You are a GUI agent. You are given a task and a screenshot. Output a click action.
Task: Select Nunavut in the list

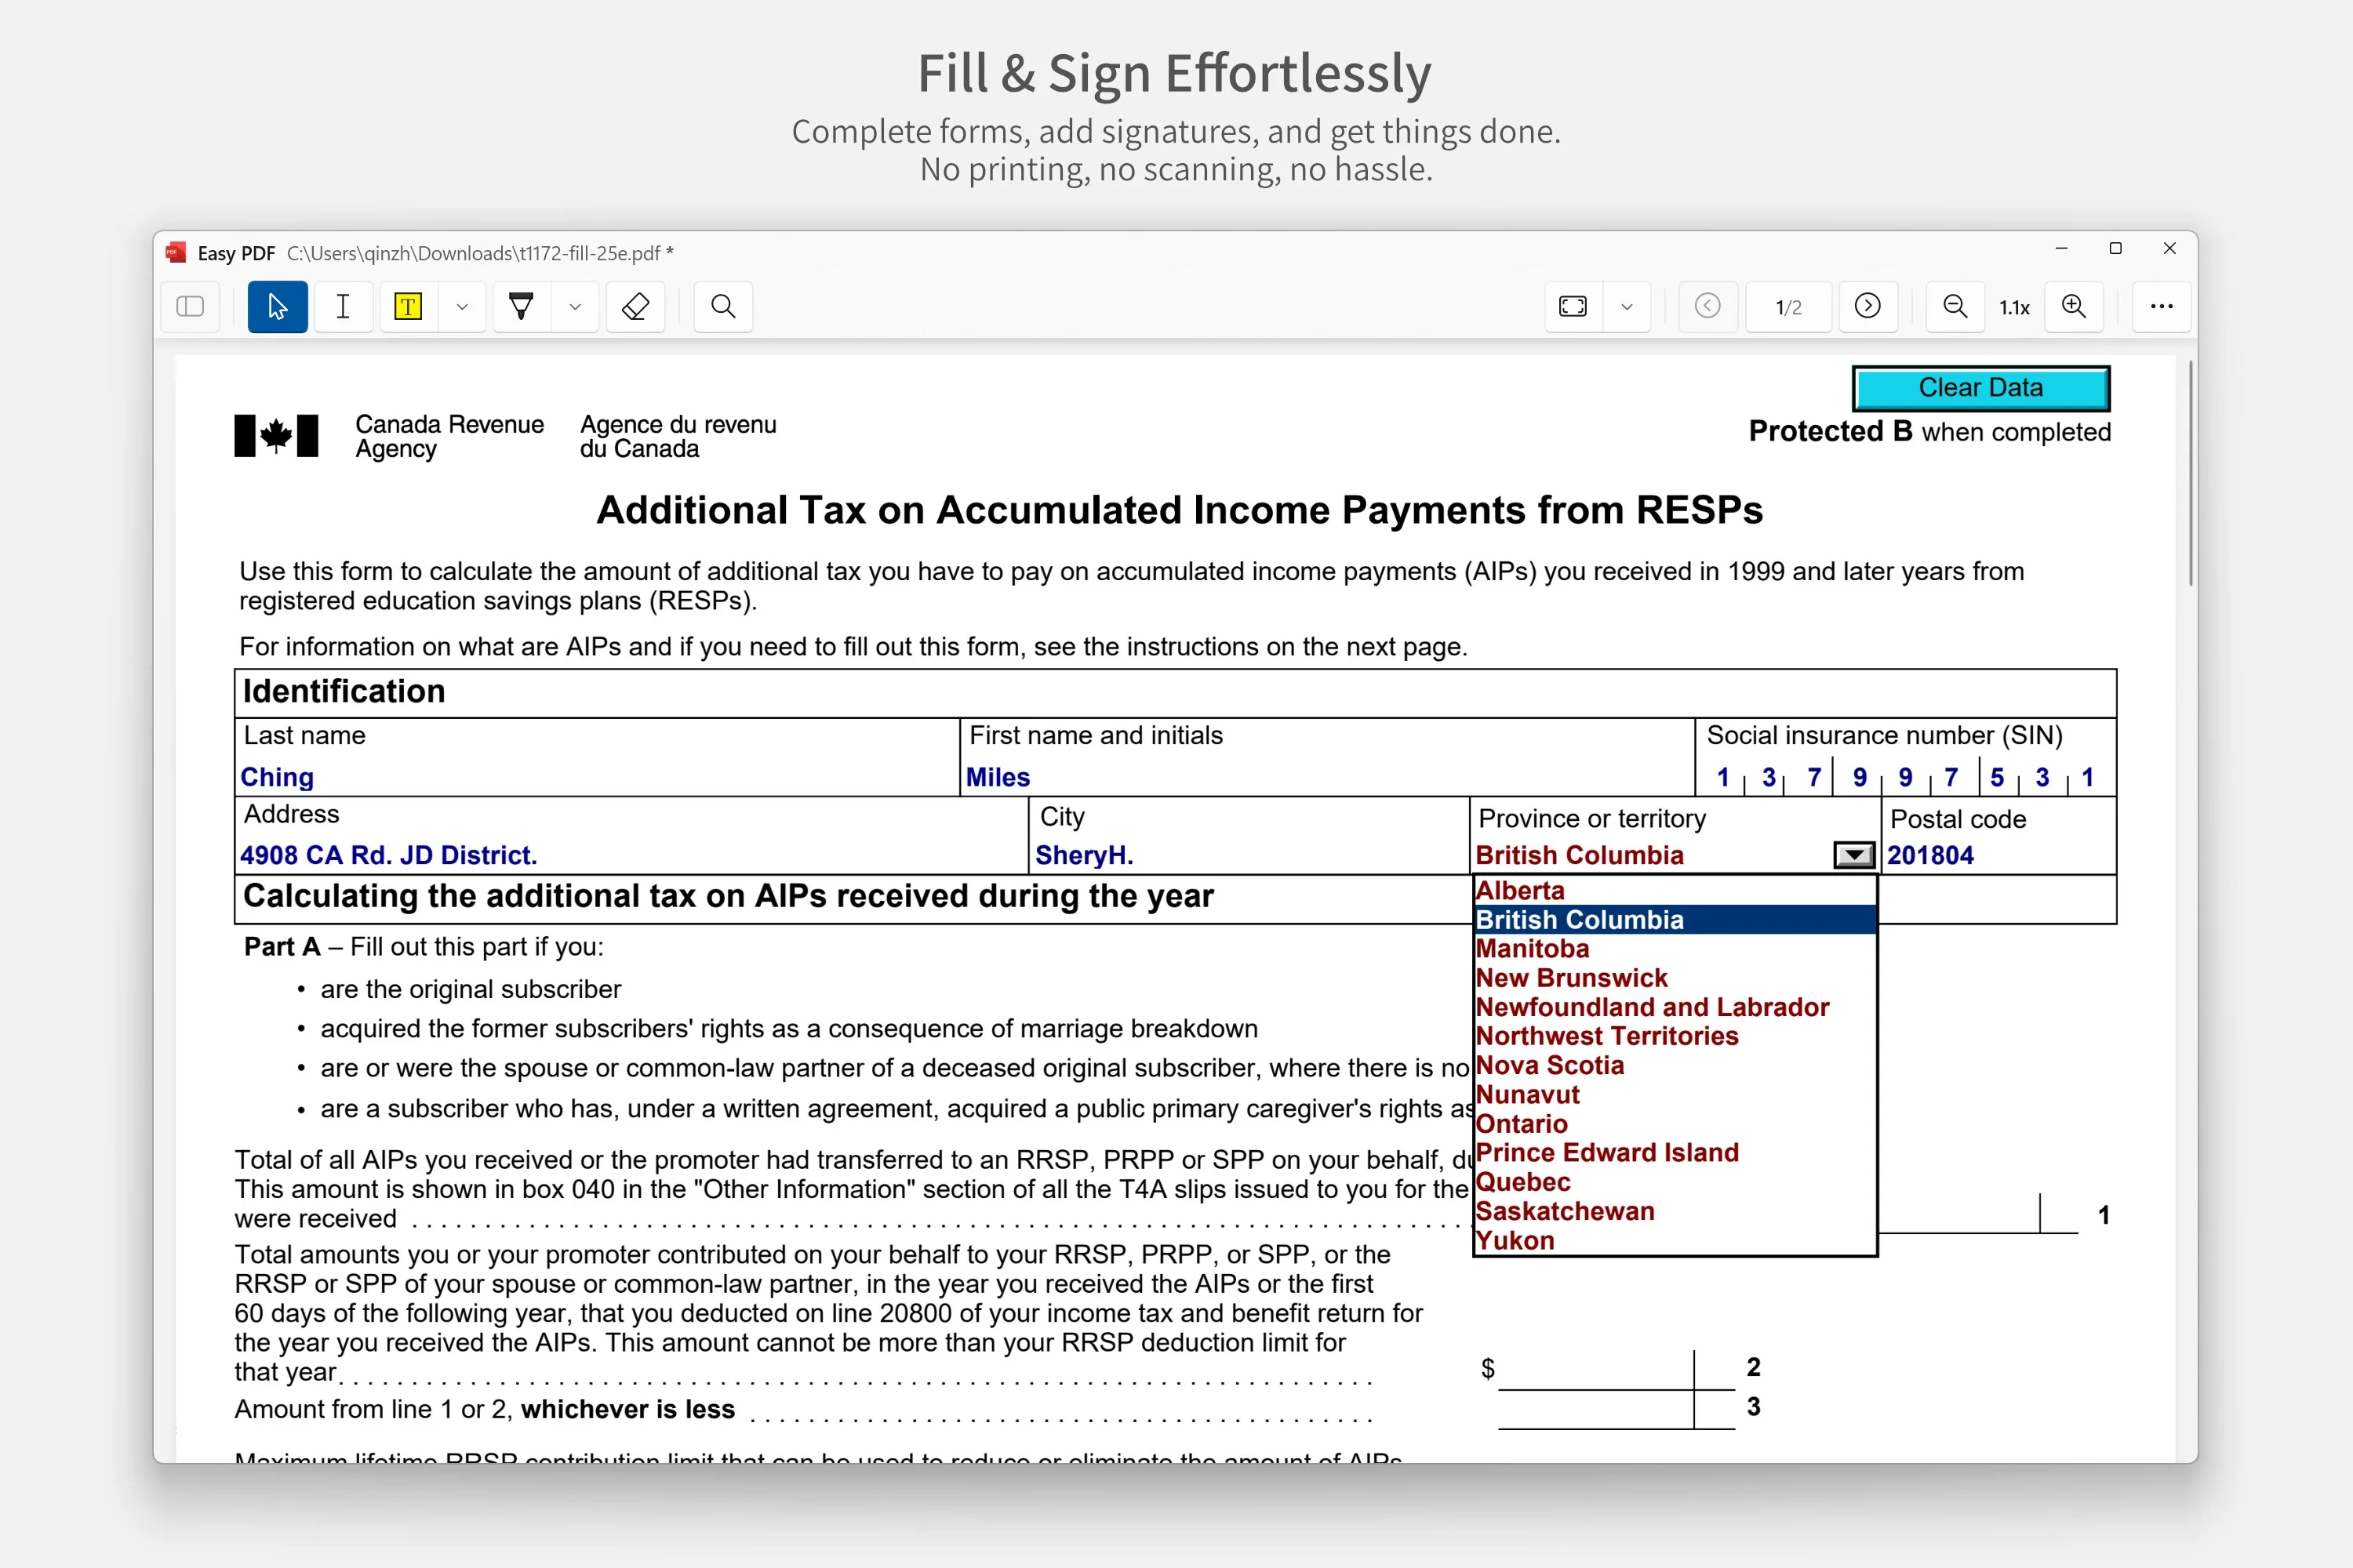coord(1675,1095)
